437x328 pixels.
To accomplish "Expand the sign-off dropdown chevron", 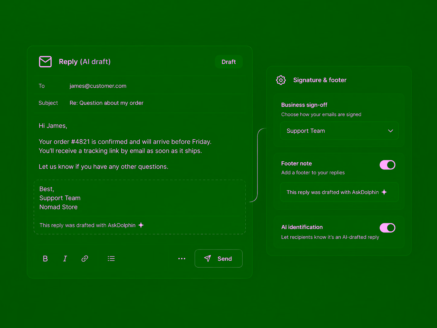I will (391, 131).
